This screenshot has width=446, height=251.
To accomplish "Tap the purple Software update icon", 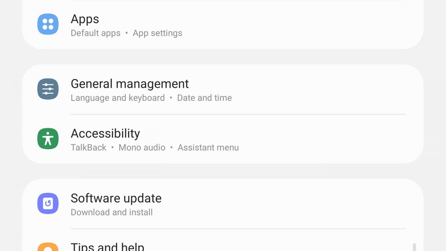I will [48, 203].
